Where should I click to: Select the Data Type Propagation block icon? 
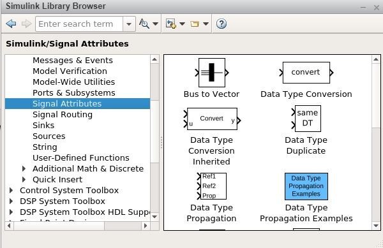[x=212, y=186]
